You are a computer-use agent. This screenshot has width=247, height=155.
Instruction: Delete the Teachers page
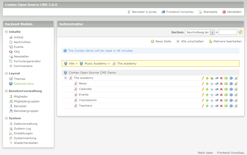221,106
